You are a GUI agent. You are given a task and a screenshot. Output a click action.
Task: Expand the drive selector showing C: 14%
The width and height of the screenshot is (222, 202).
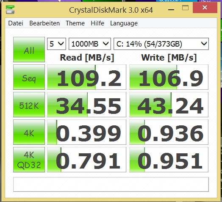(161, 44)
